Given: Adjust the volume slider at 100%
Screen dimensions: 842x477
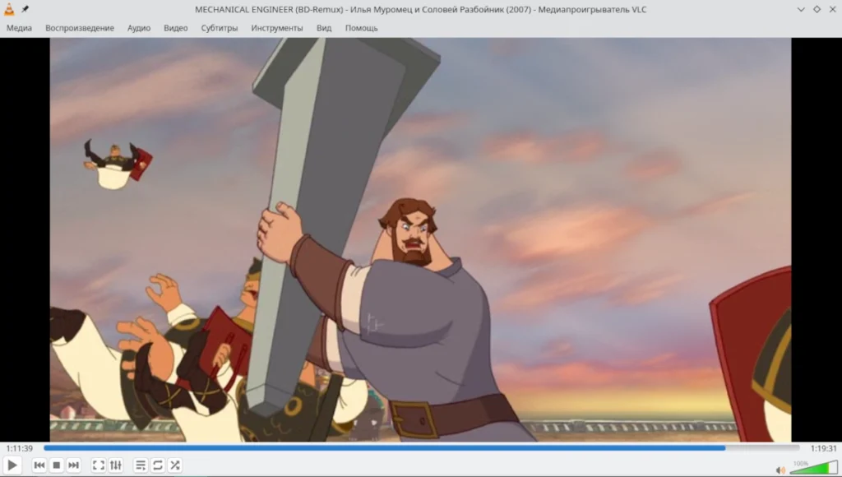Looking at the screenshot, I should coord(813,468).
